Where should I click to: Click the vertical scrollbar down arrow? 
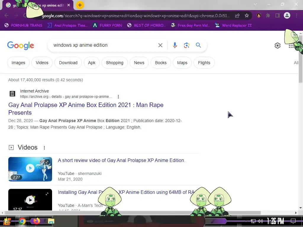[301, 208]
